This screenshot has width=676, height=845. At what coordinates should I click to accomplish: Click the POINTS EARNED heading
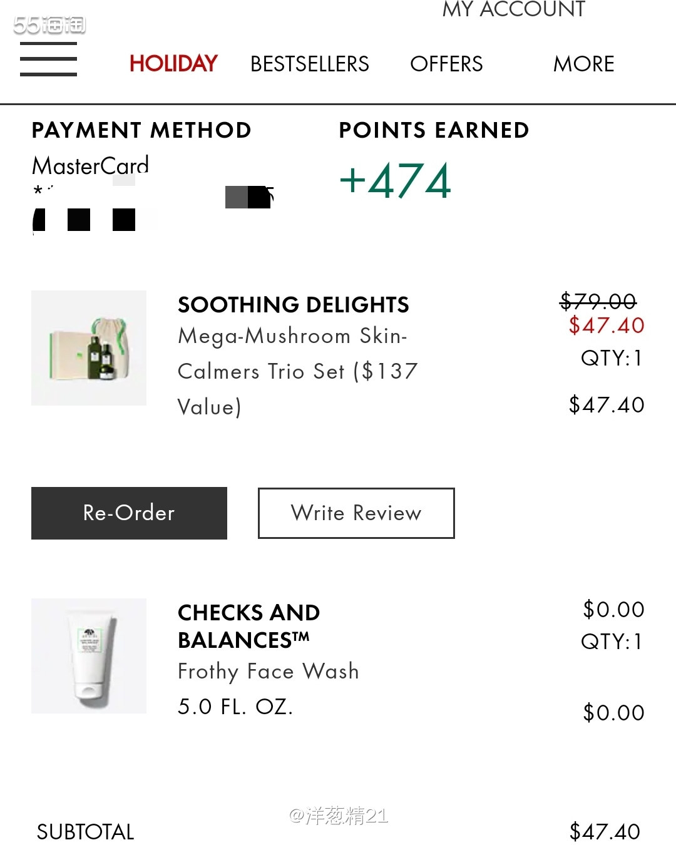pos(434,130)
